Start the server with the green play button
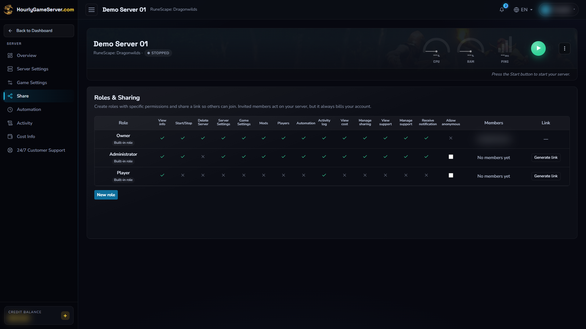This screenshot has width=586, height=329. pos(538,48)
